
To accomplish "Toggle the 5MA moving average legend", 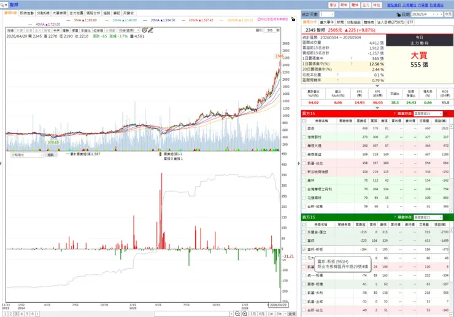I will [82, 20].
